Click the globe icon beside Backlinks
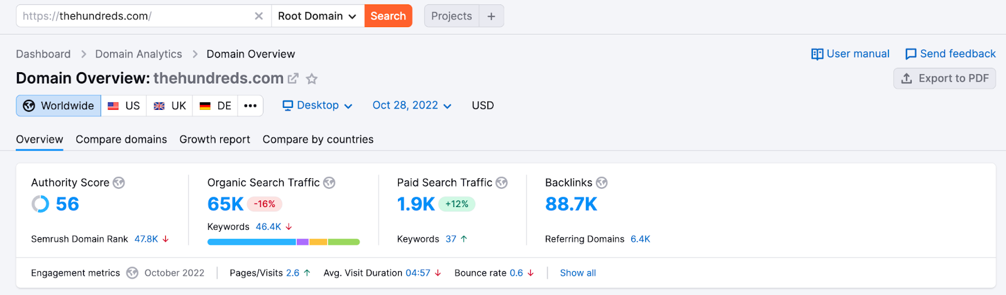This screenshot has height=295, width=1006. pos(602,183)
